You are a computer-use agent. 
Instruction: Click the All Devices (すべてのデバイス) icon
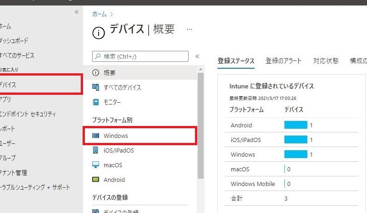[95, 87]
